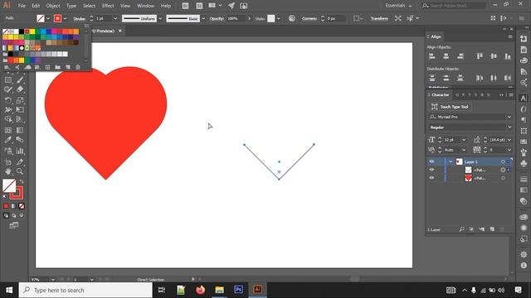
Task: Open the Effect menu
Action: point(108,6)
